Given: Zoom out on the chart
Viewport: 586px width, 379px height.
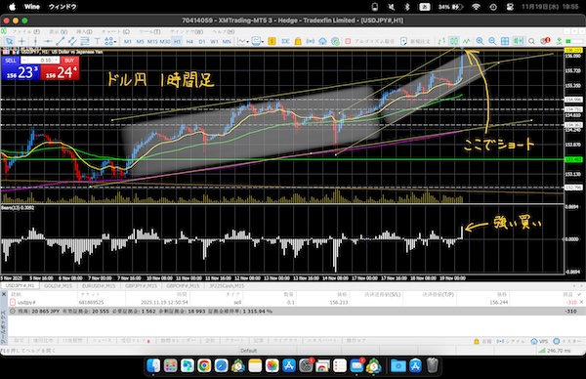Looking at the screenshot, I should click(492, 41).
